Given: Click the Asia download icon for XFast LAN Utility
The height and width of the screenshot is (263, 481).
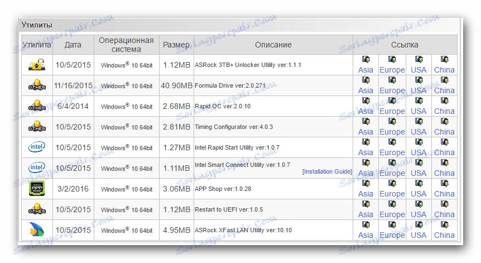Looking at the screenshot, I should 365,224.
